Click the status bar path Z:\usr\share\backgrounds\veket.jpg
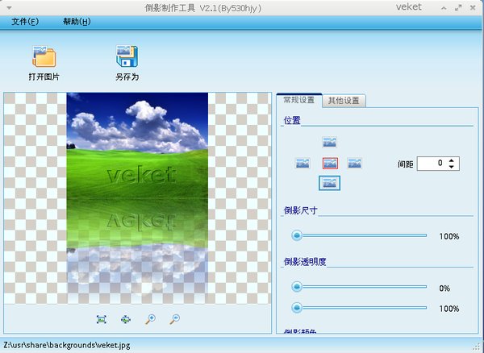Viewport: 484px width, 353px height. click(x=67, y=345)
